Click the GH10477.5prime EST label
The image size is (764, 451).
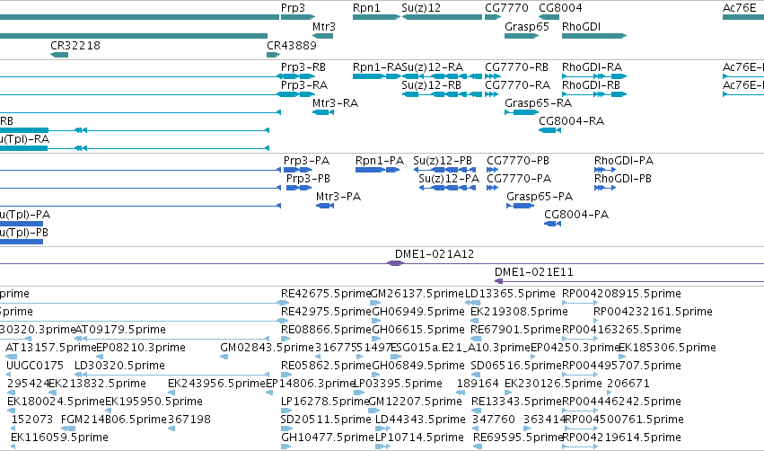[327, 438]
